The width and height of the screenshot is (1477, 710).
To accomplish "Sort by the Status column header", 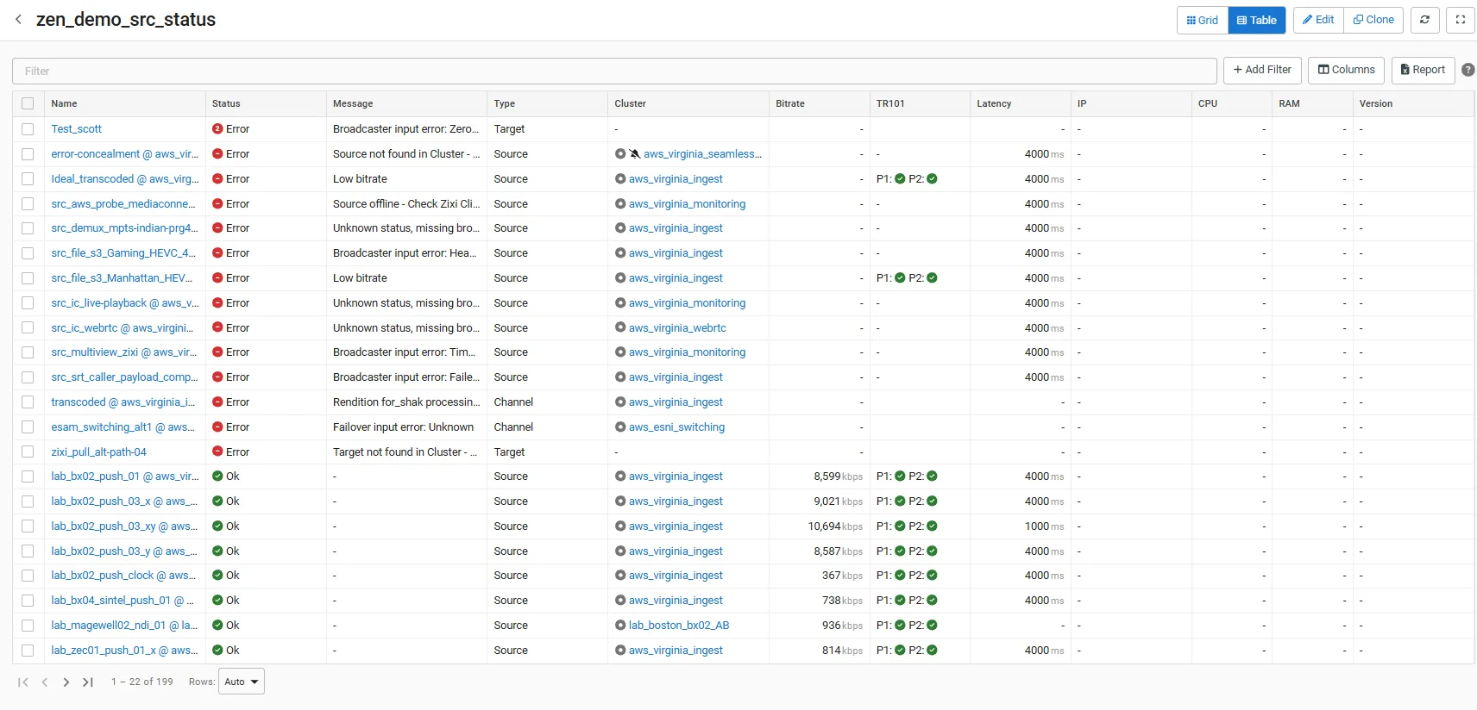I will (226, 103).
